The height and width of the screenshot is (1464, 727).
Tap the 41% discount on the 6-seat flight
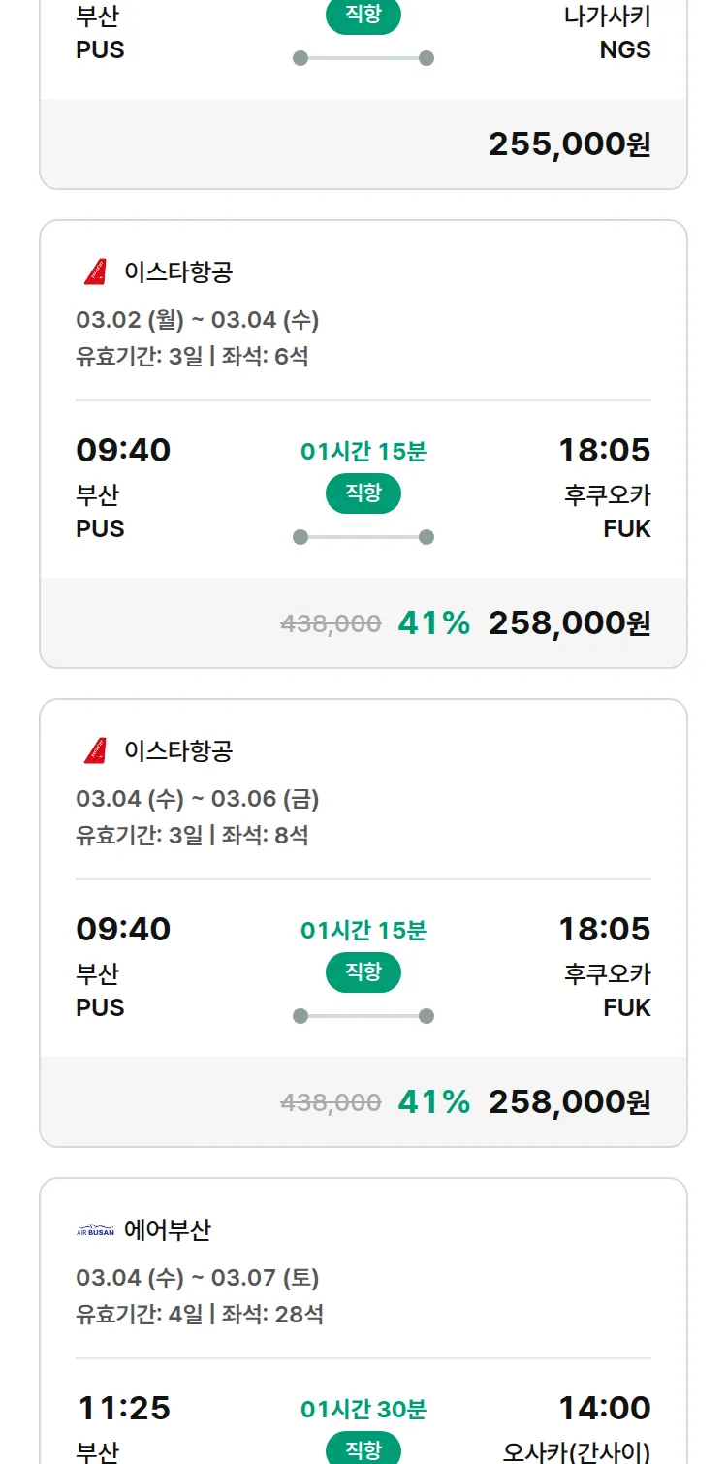point(433,623)
